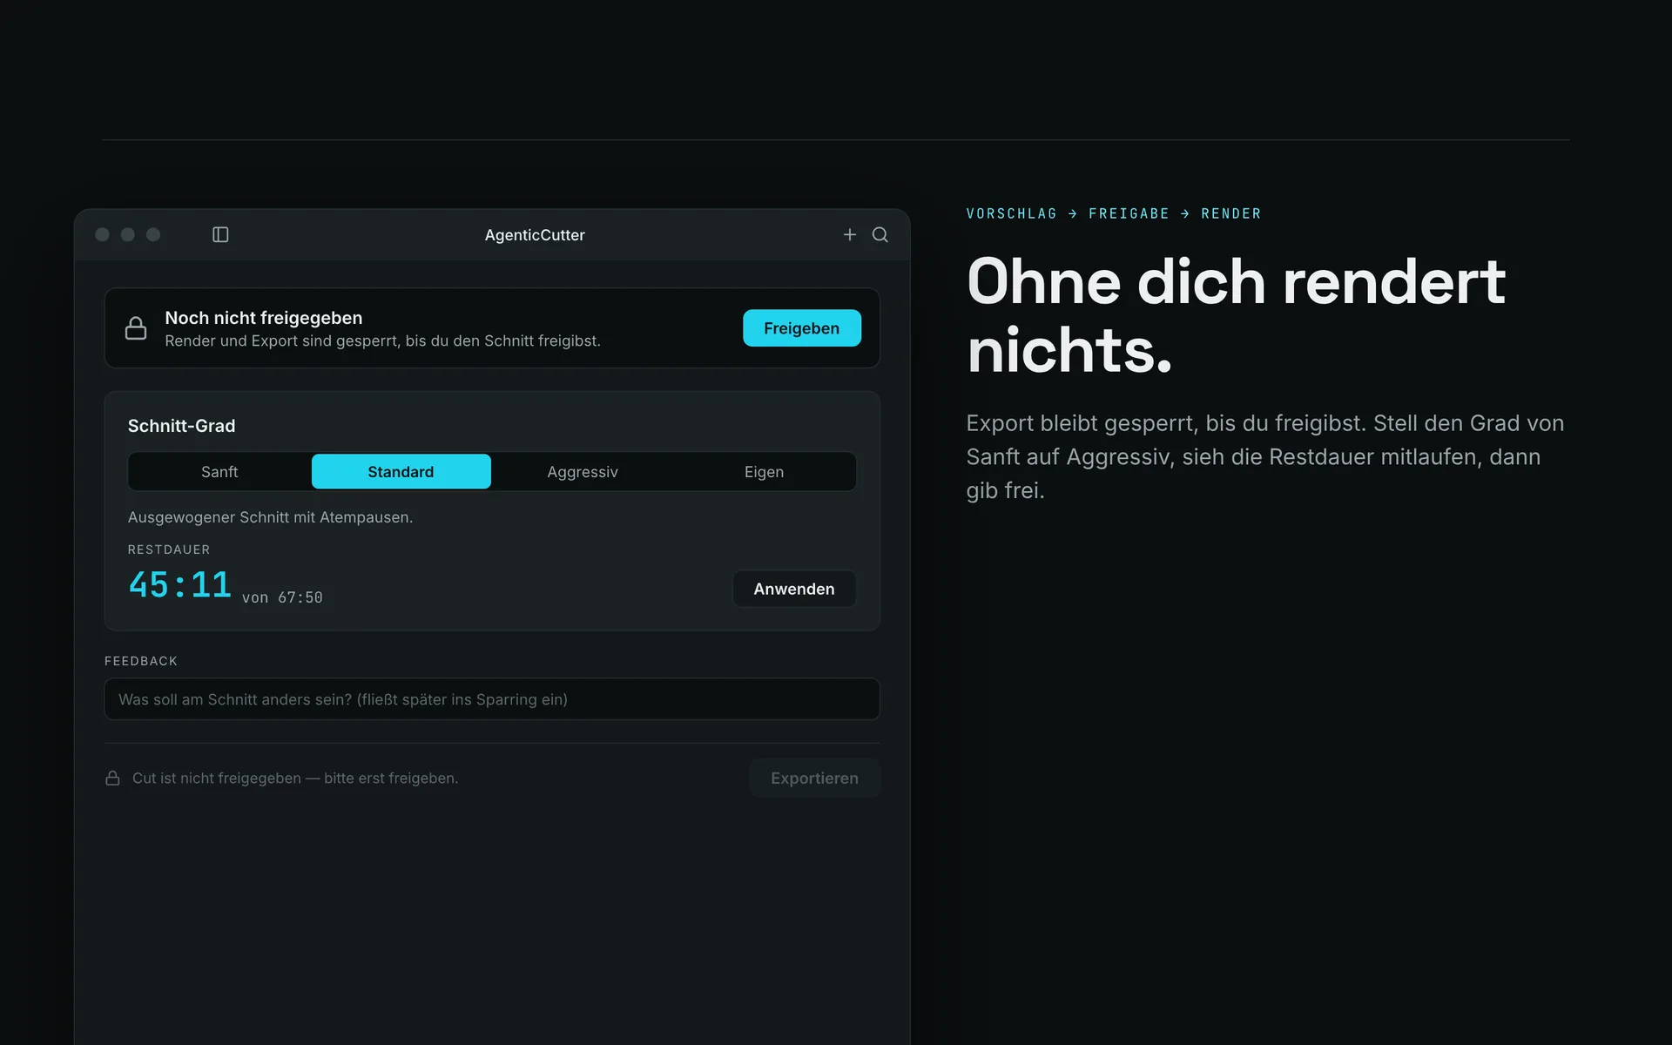
Task: Click the Render und Export sind gesperrt text
Action: click(383, 340)
